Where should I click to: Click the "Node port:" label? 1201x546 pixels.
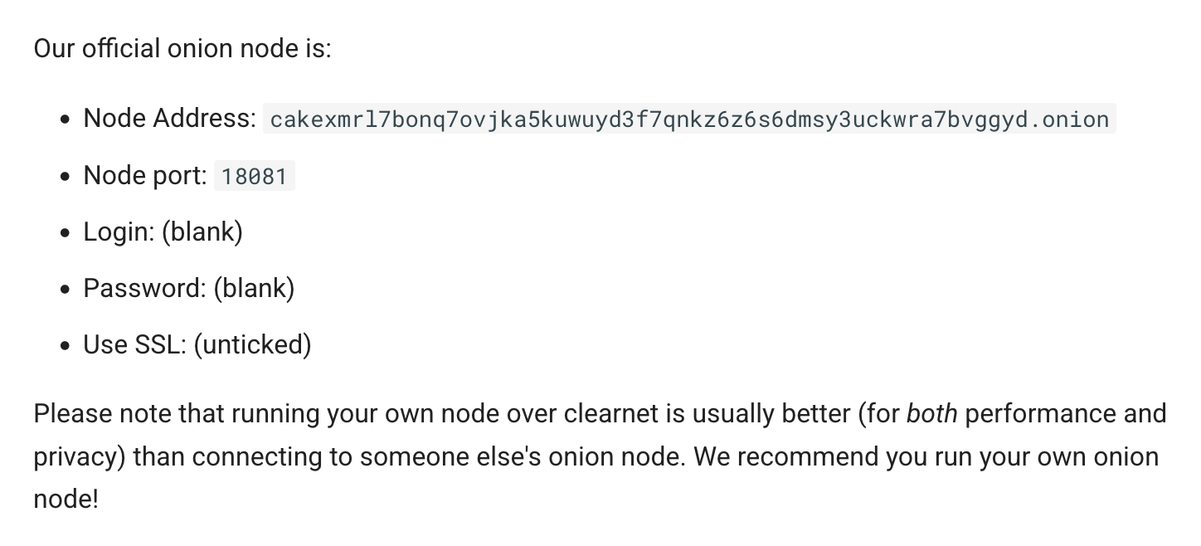click(x=145, y=175)
